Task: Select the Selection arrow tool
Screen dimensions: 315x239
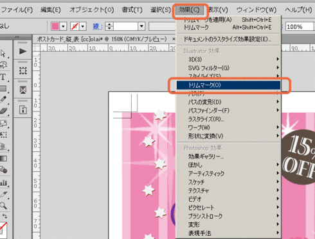Action: (3, 53)
